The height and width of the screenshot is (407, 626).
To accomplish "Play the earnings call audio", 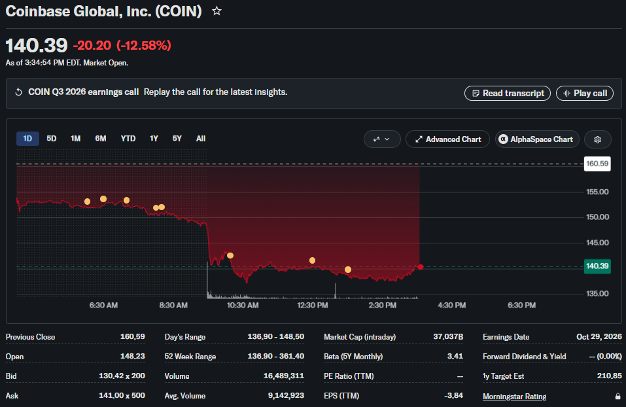I will (585, 93).
